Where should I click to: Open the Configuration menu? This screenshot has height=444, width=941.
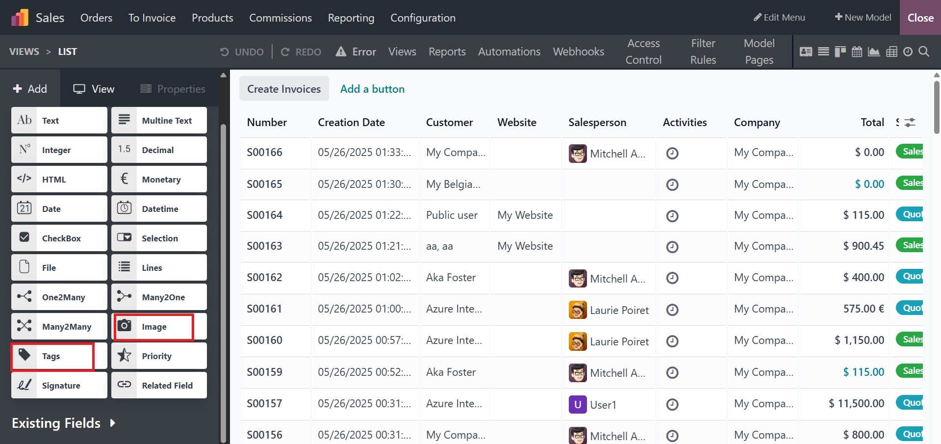tap(423, 18)
